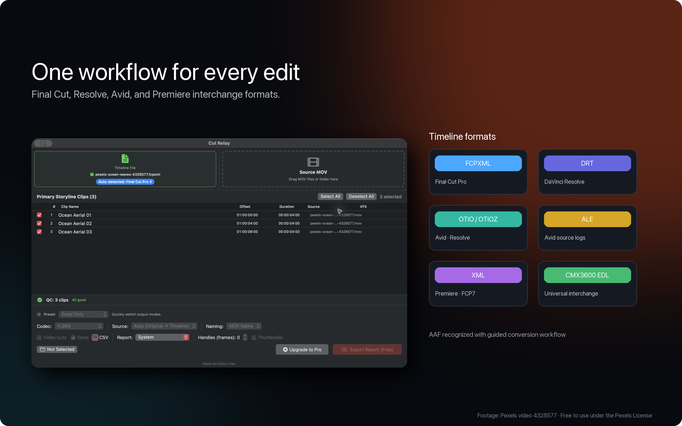The width and height of the screenshot is (682, 426).
Task: Uncheck Ocean Aerial 01 clip checkbox
Action: [39, 215]
